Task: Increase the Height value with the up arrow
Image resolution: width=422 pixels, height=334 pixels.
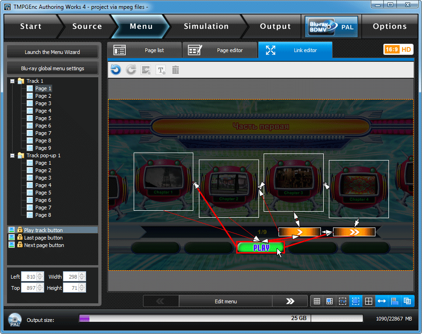Action: pyautogui.click(x=82, y=285)
